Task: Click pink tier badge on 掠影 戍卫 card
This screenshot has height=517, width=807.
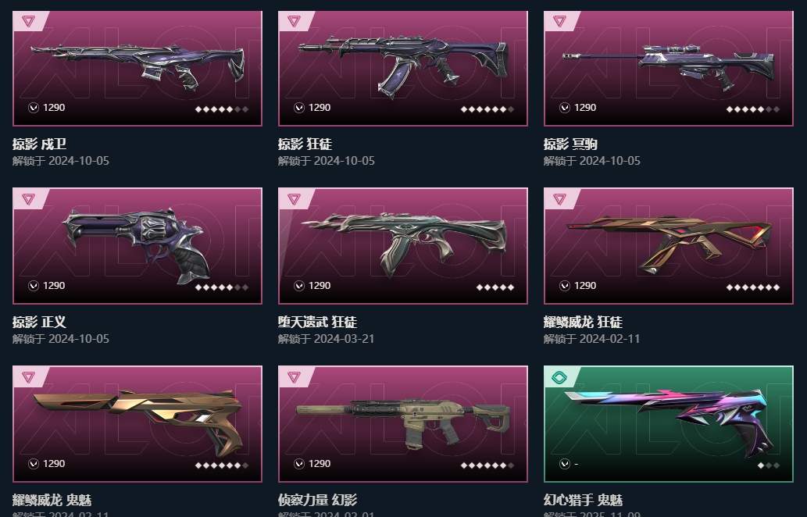Action: tap(29, 21)
